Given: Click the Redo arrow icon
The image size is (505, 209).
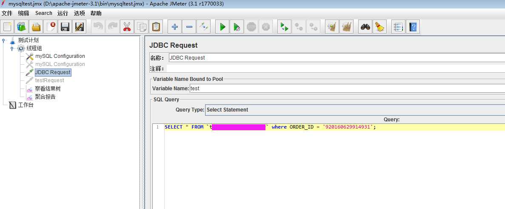Looking at the screenshot, I should [113, 27].
